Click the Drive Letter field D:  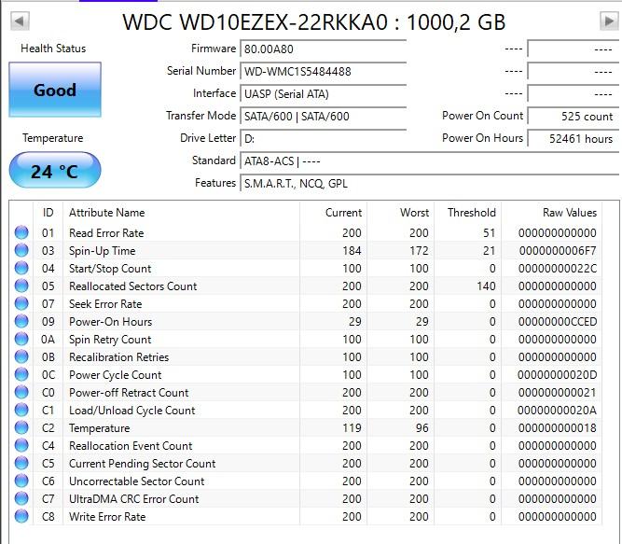[324, 138]
